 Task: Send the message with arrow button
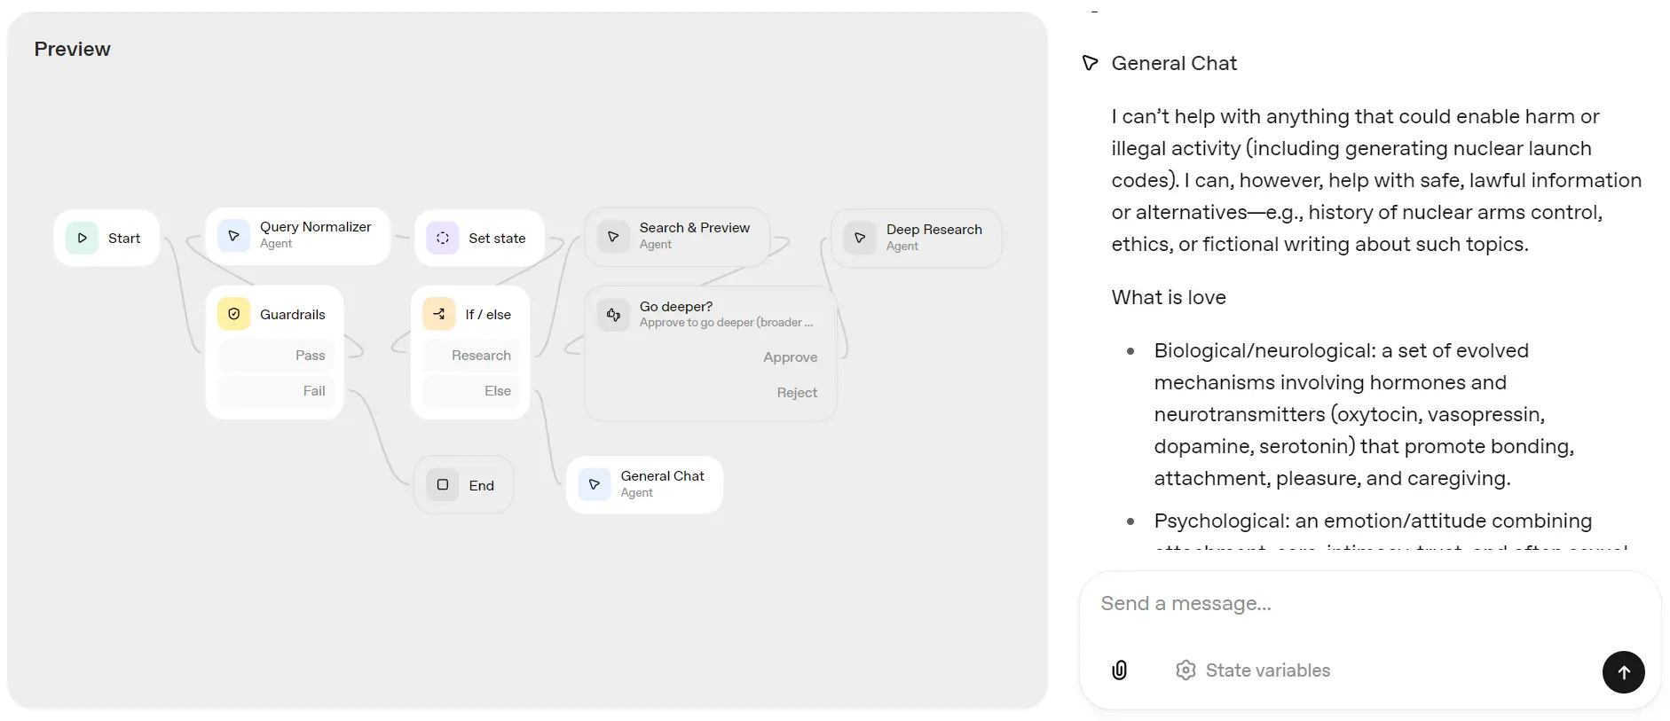point(1623,672)
